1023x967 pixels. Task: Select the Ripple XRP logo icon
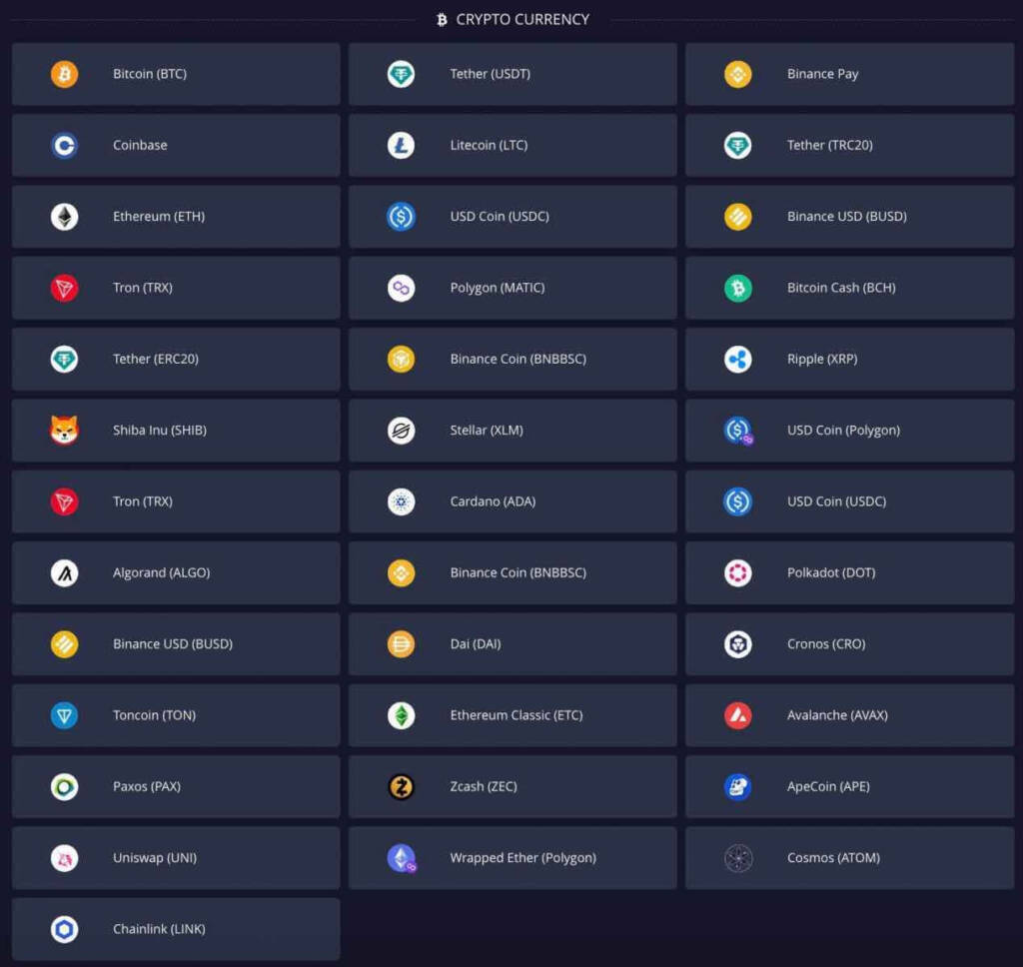click(737, 360)
